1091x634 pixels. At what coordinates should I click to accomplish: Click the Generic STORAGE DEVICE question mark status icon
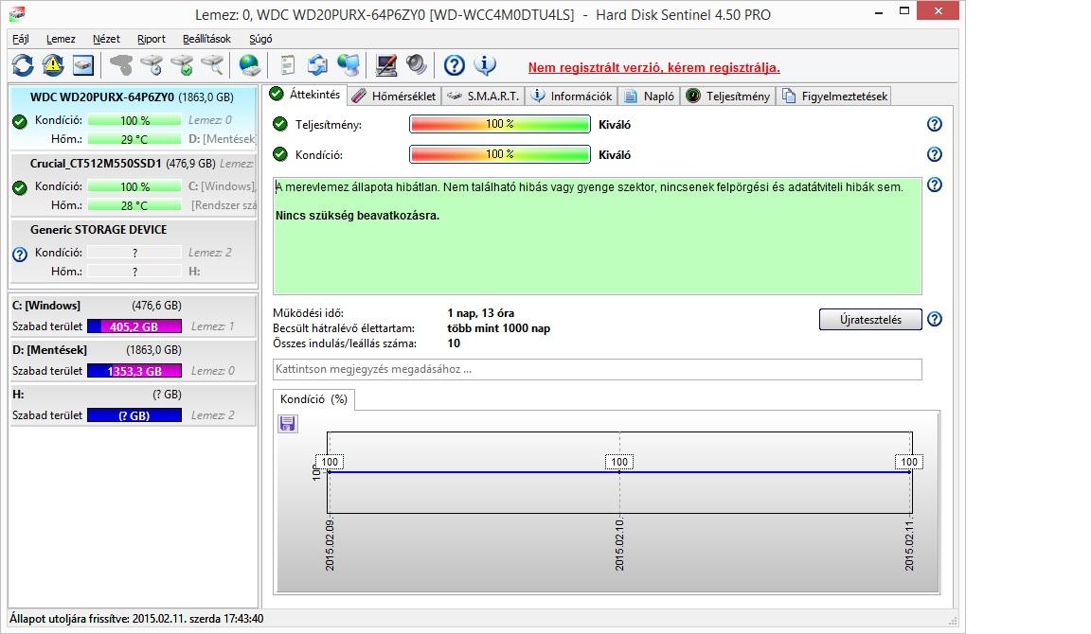[20, 255]
